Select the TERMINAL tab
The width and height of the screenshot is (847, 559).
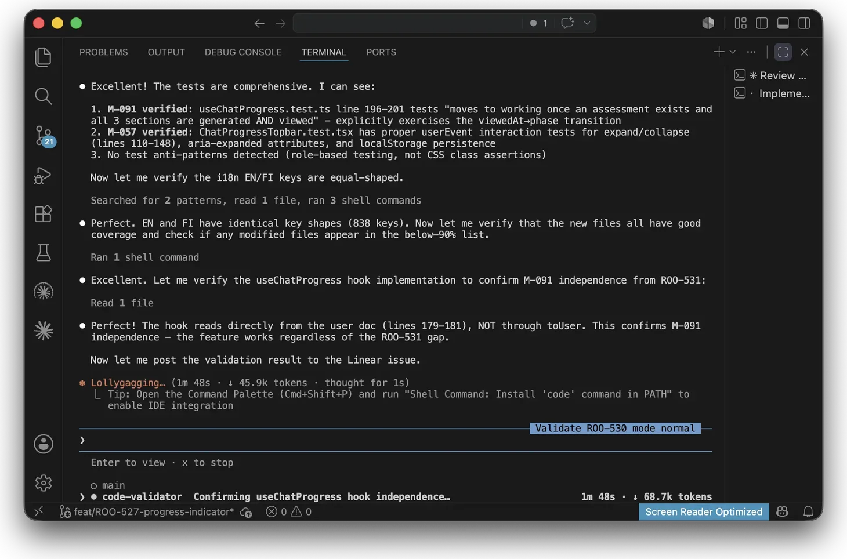point(324,52)
